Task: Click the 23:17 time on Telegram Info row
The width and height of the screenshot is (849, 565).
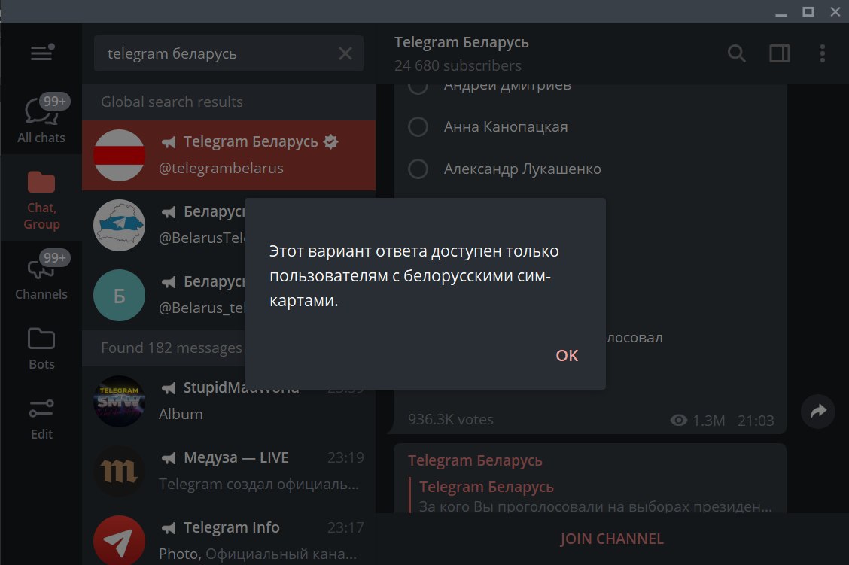Action: 345,527
